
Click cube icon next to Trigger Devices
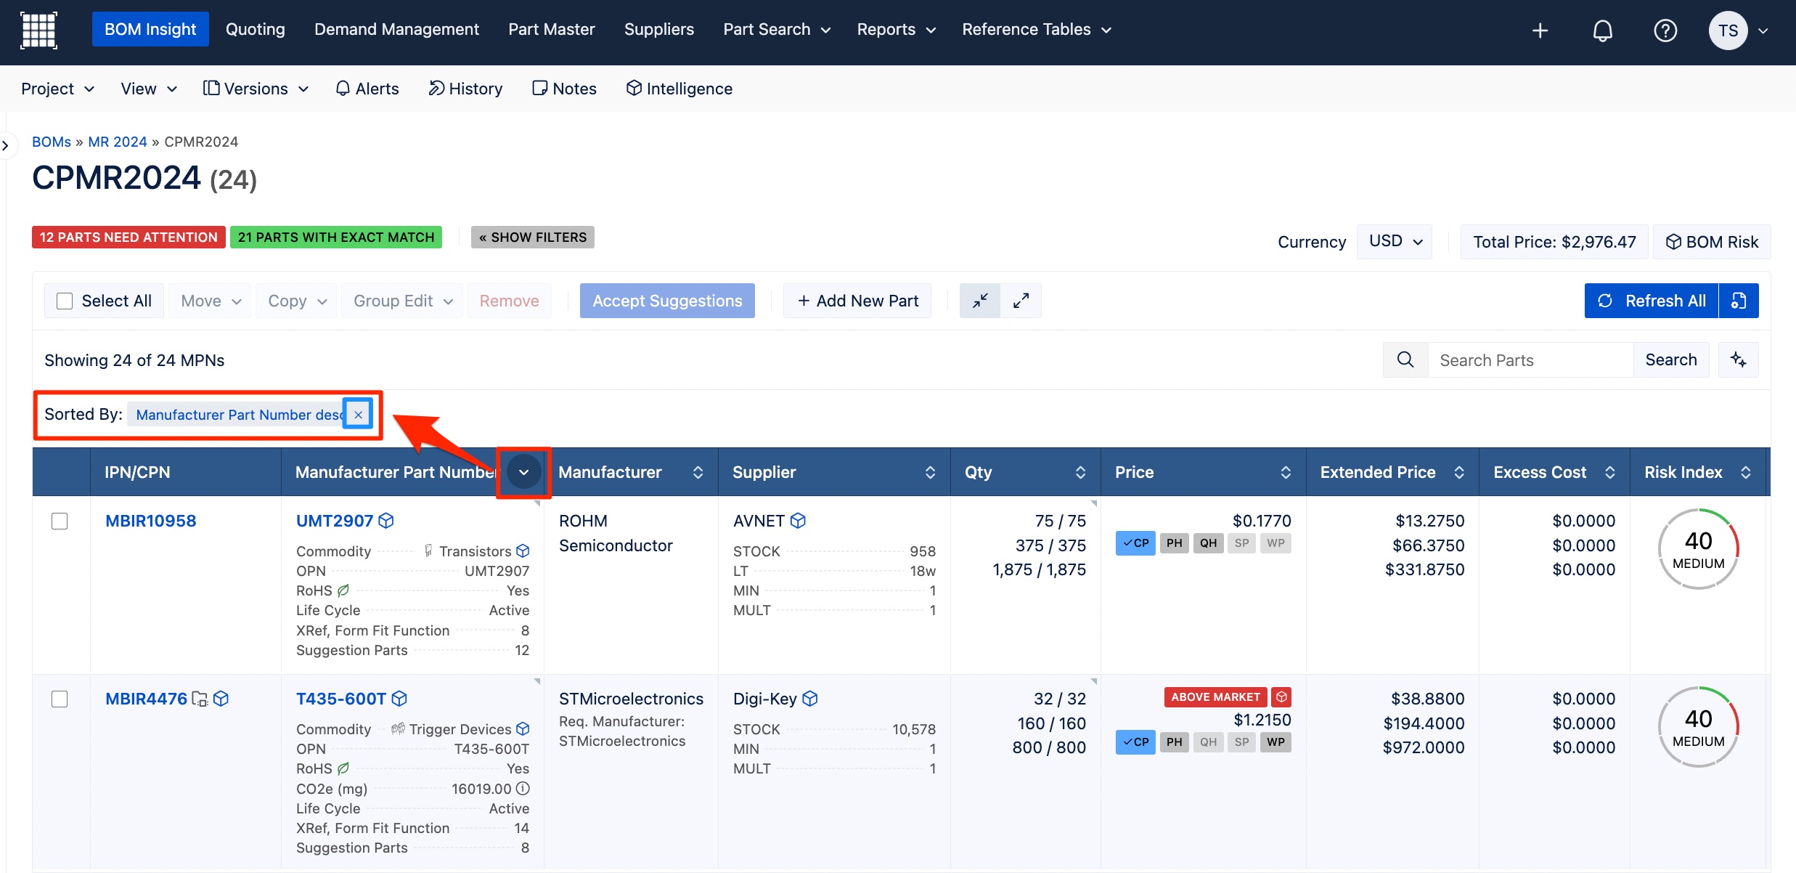click(523, 729)
